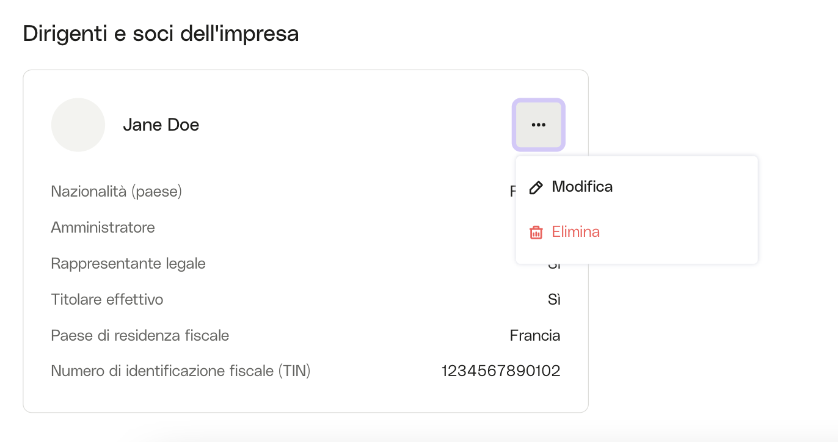The width and height of the screenshot is (838, 442).
Task: Click the Titolare effettivo label
Action: coord(107,300)
